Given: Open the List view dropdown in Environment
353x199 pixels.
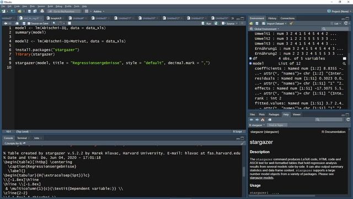Looking at the screenshot, I should click(336, 23).
